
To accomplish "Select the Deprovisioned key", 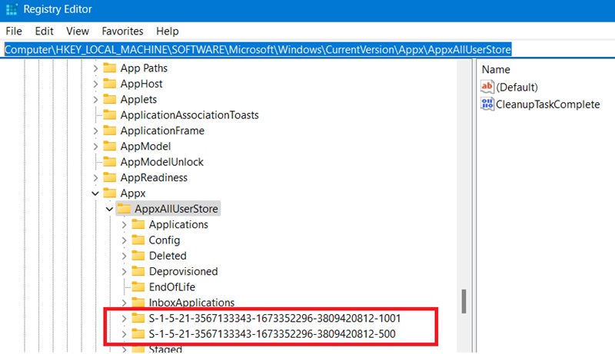I will [183, 271].
